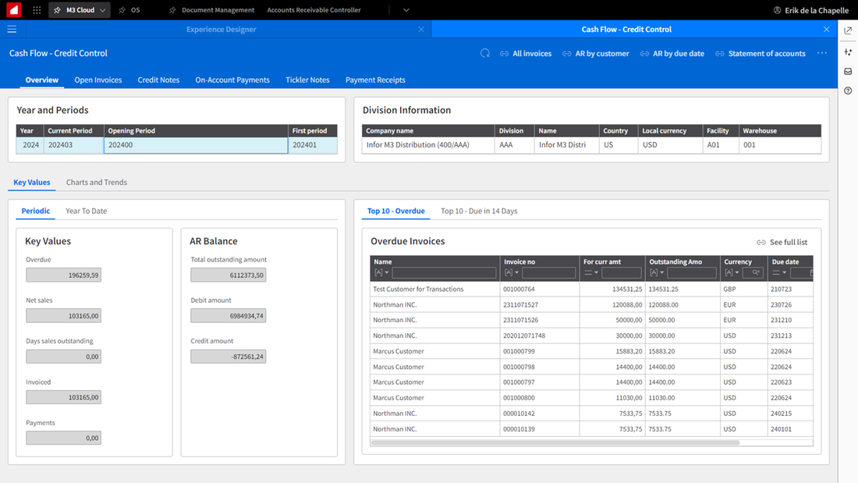Image resolution: width=858 pixels, height=483 pixels.
Task: Click the Name column filter input
Action: coord(444,273)
